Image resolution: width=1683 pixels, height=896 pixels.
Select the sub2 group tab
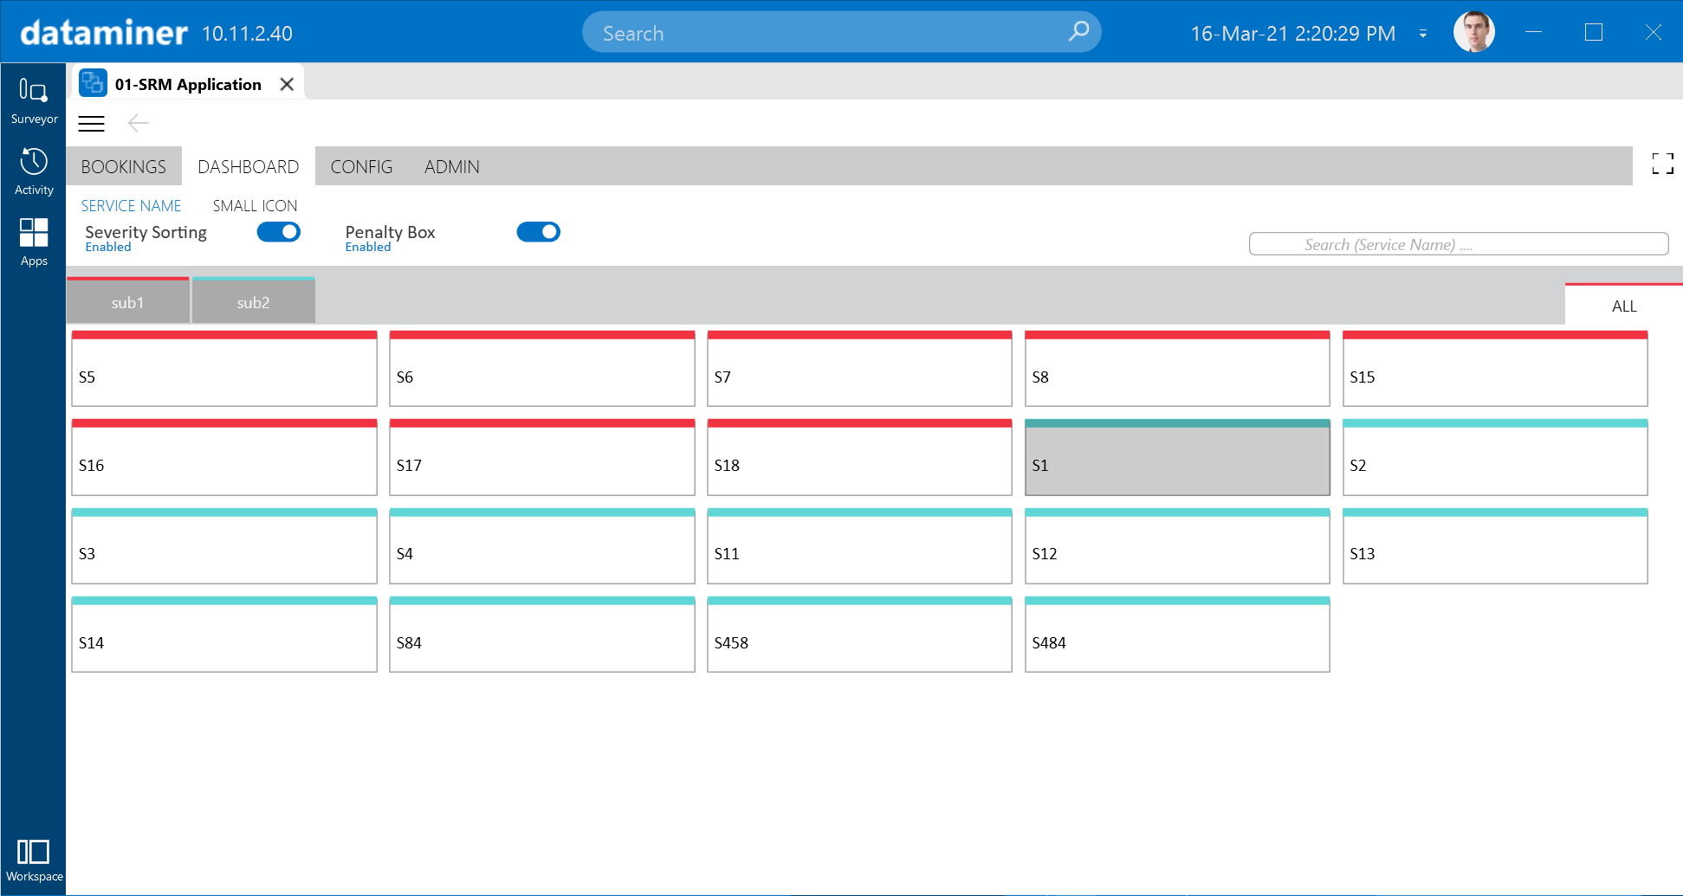point(253,302)
